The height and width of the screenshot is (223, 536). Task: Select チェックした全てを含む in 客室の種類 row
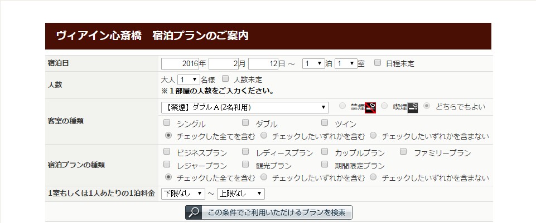(x=168, y=135)
